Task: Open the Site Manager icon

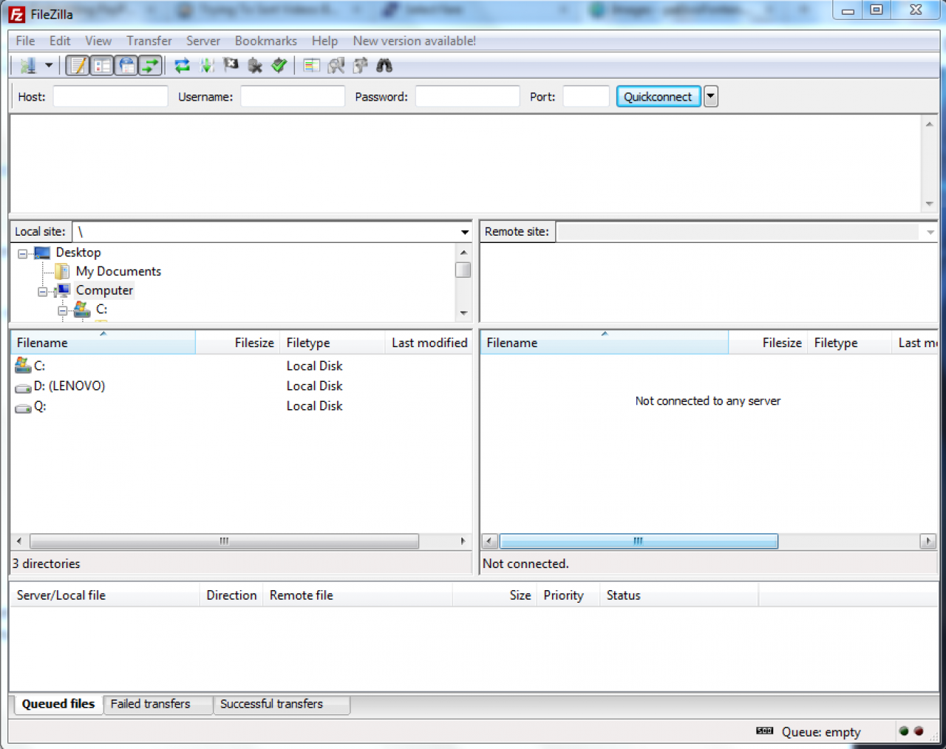Action: click(x=28, y=66)
